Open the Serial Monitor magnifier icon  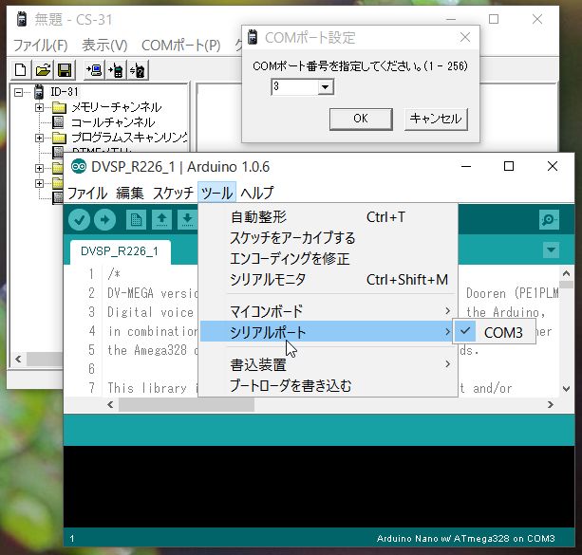(549, 219)
